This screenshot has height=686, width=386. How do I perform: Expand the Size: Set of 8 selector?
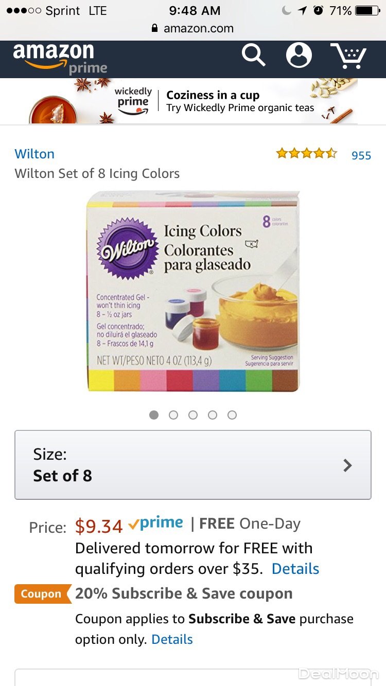[x=192, y=465]
